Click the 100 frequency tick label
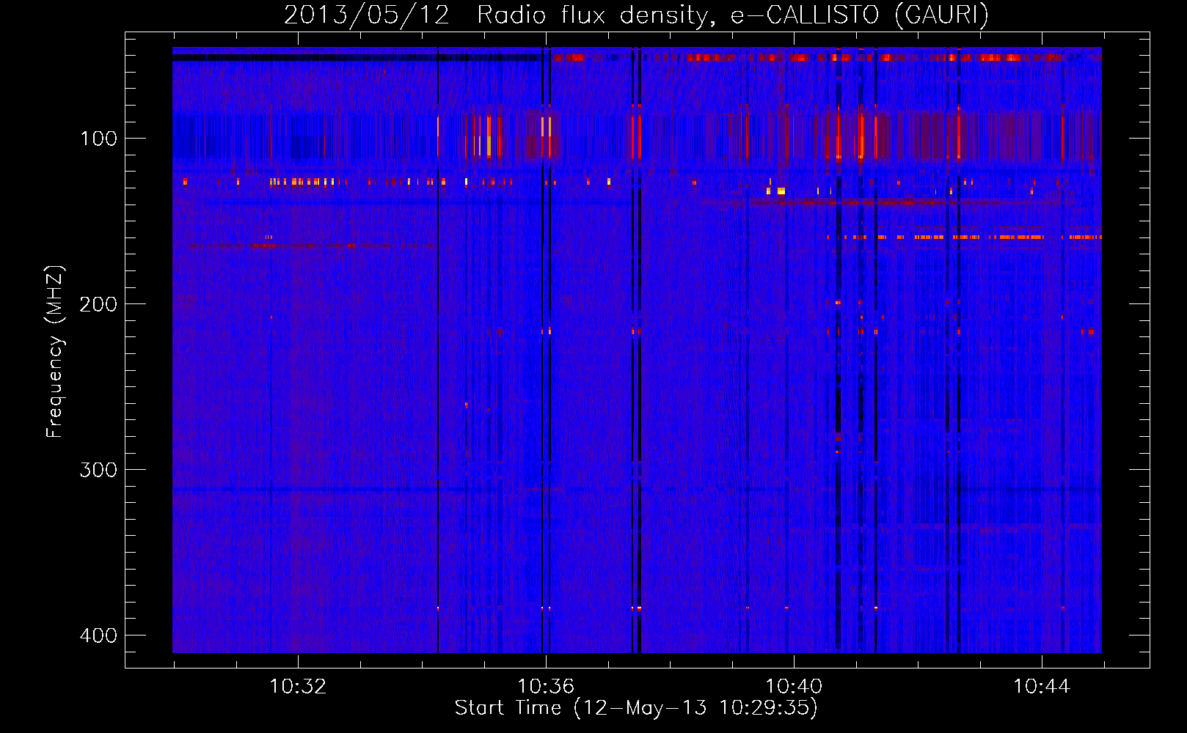This screenshot has height=733, width=1187. [x=98, y=139]
